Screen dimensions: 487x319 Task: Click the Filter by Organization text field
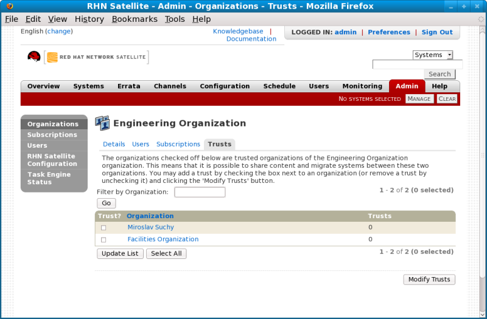[200, 192]
